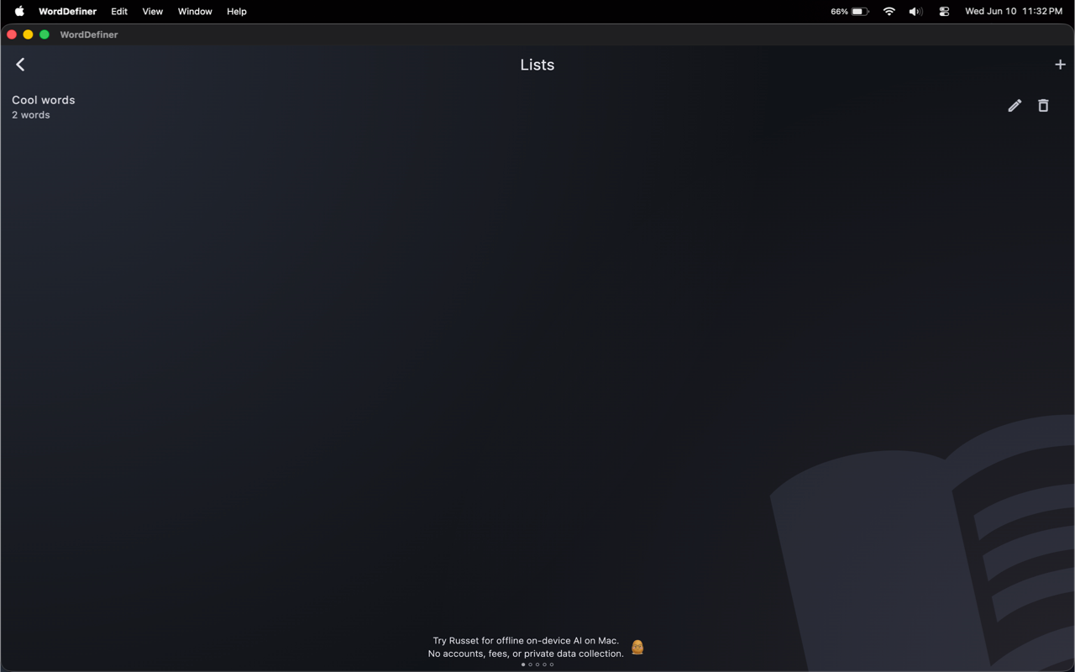Open the Russet potato icon in the promo
1075x672 pixels.
(x=637, y=647)
